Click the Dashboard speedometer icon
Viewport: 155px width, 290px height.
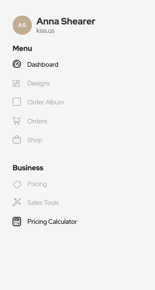17,64
